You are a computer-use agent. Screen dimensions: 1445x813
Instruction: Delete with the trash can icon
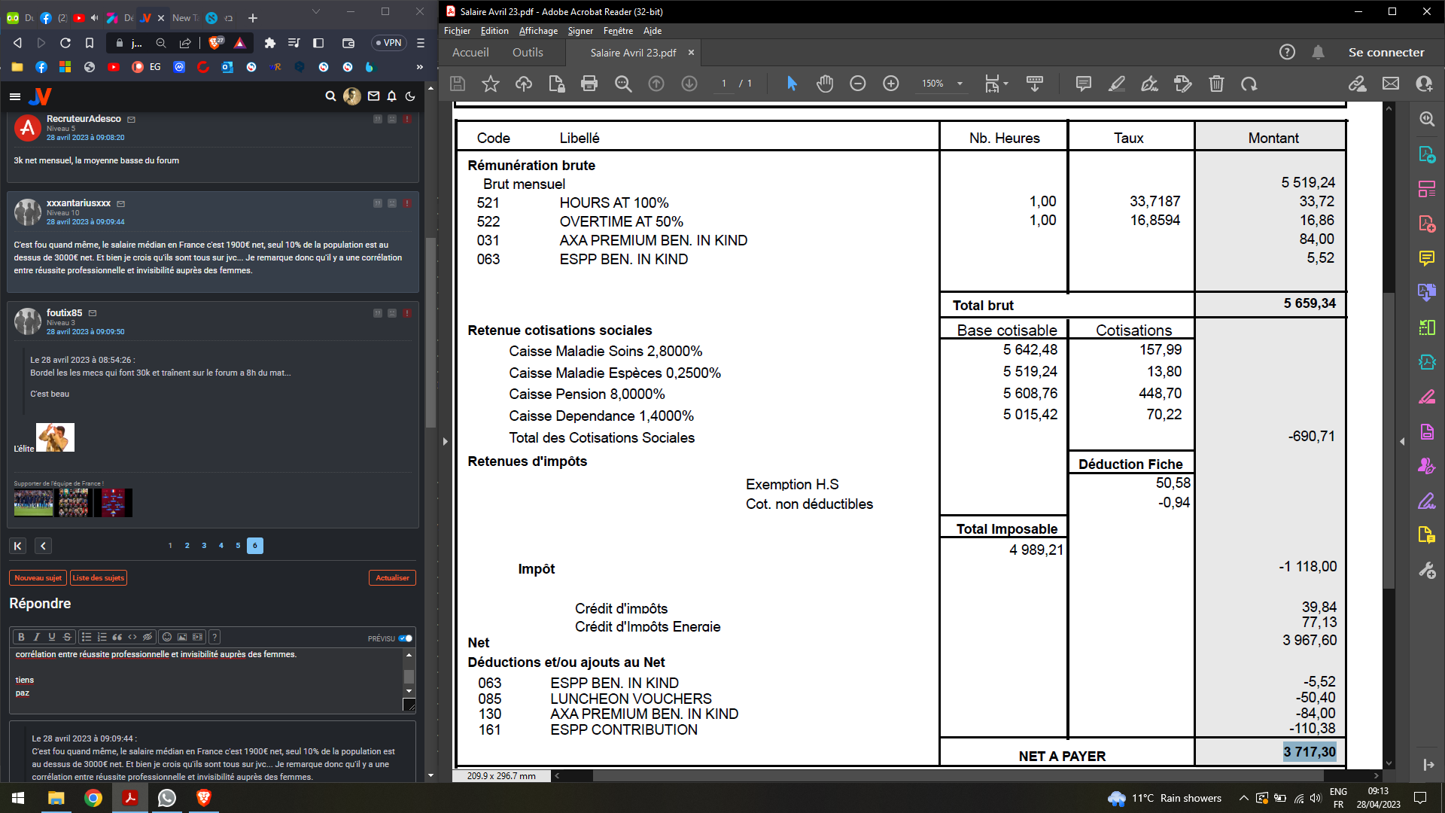click(1216, 84)
